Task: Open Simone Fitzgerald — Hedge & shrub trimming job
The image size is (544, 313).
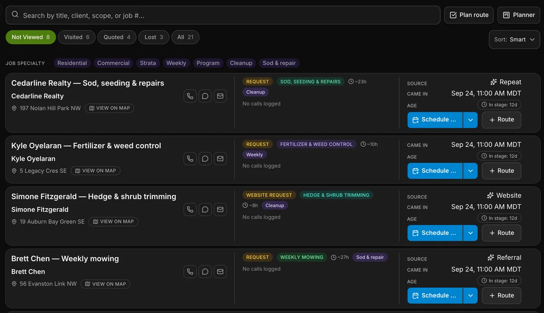Action: (94, 196)
